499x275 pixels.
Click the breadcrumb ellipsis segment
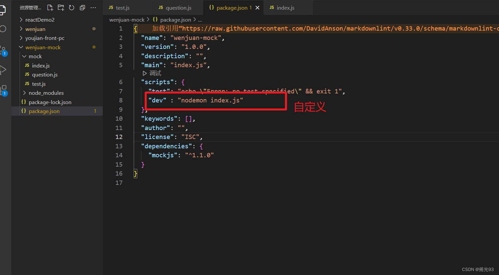pyautogui.click(x=200, y=20)
